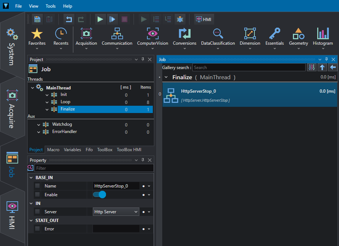Open the Server Http Server dropdown

pos(116,212)
